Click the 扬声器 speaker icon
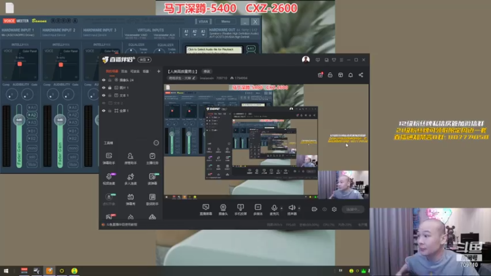The width and height of the screenshot is (491, 276). click(292, 209)
